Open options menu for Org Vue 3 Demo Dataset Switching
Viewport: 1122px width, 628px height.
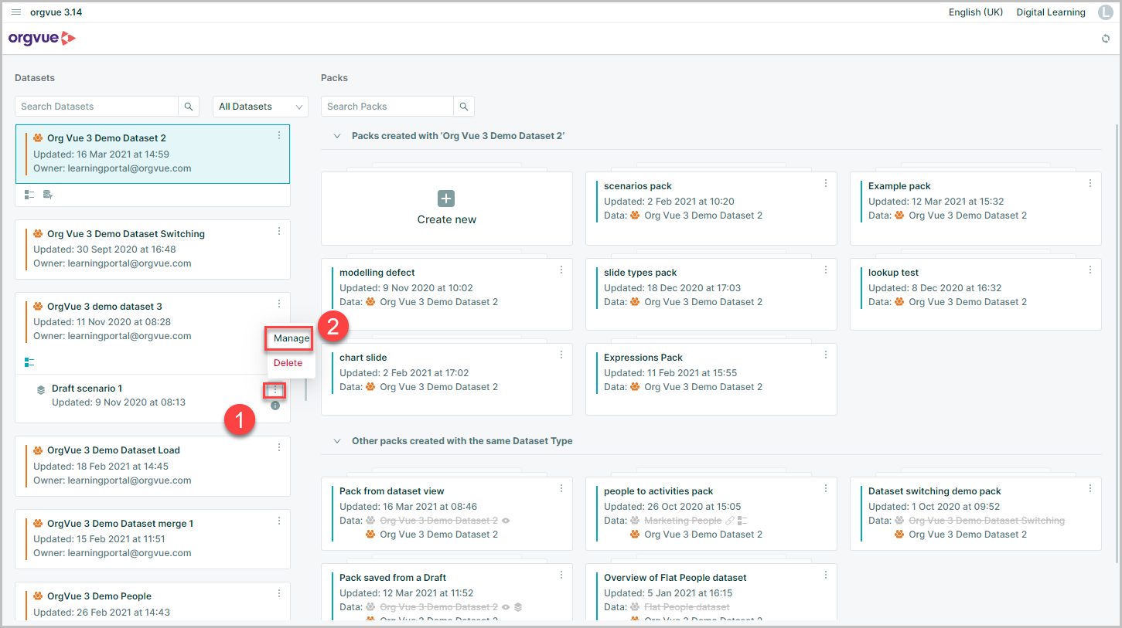tap(279, 230)
